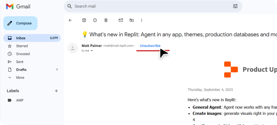Mark the email as unread
The height and width of the screenshot is (125, 277).
pos(121,20)
